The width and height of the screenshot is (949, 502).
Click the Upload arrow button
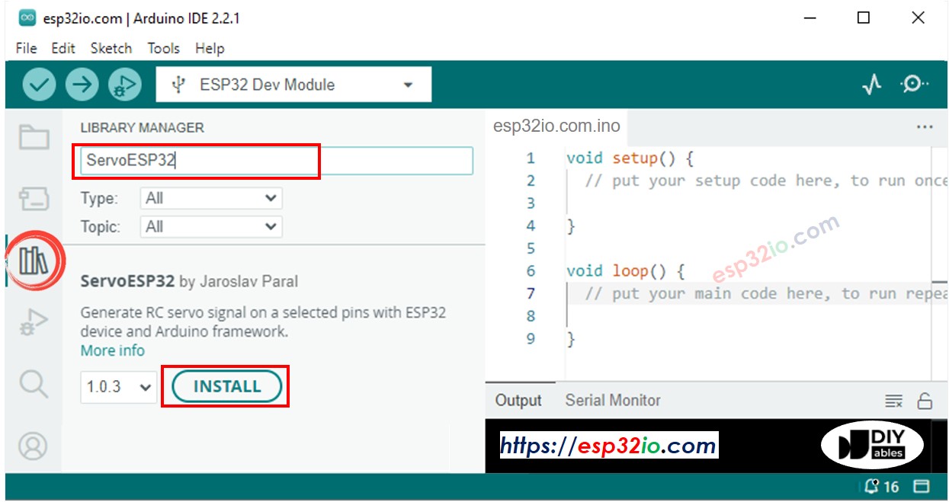click(x=82, y=85)
